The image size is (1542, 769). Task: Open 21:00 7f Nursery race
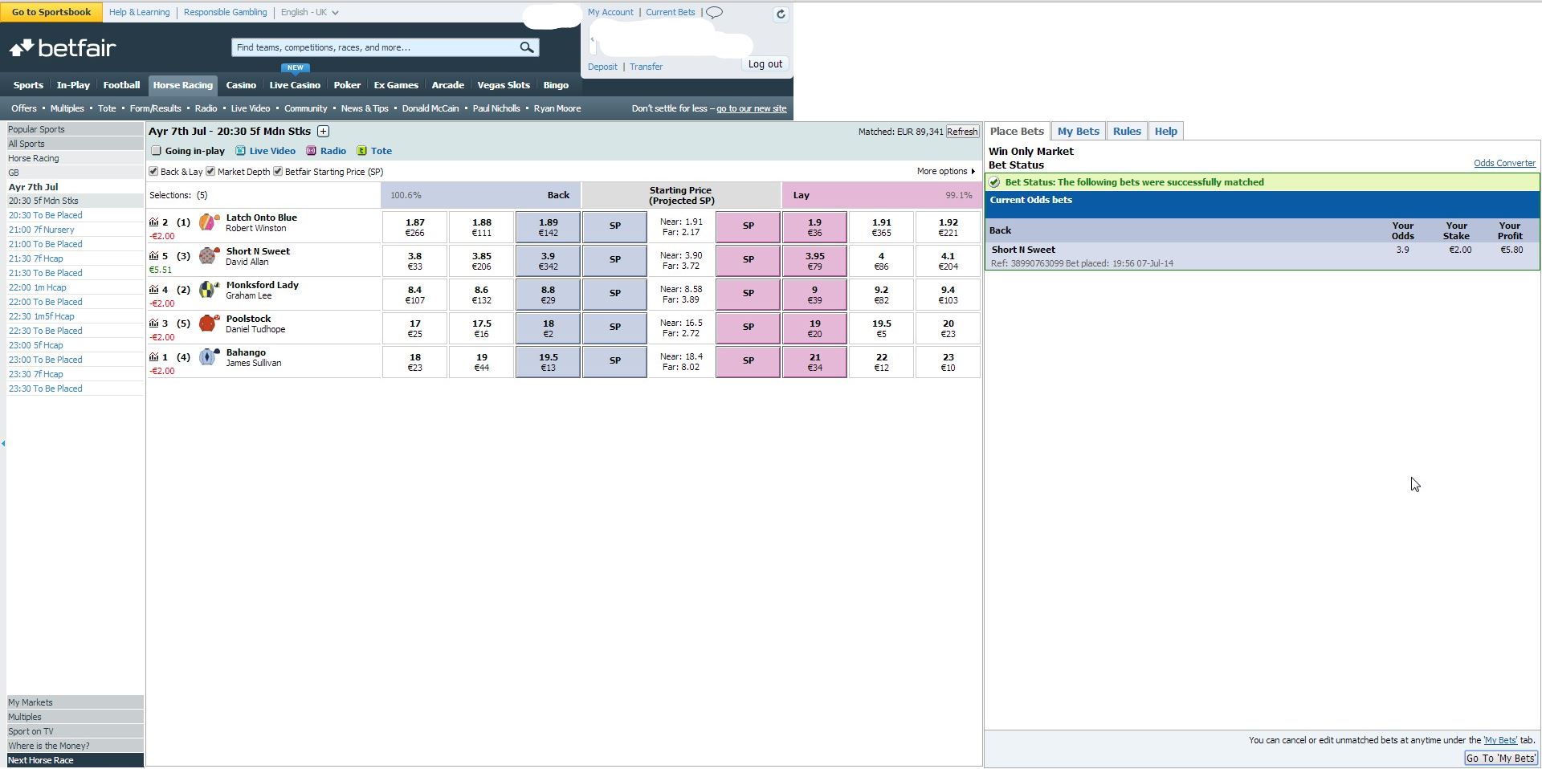(41, 230)
